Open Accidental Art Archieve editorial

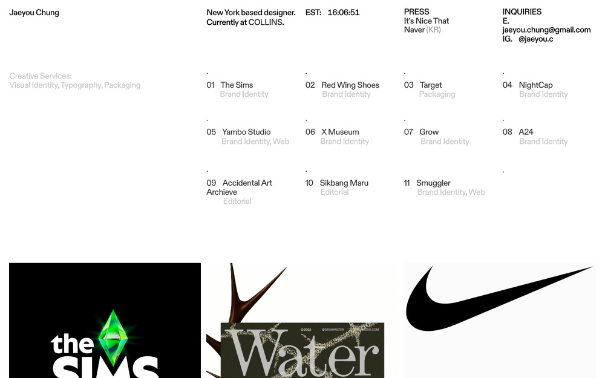[239, 187]
